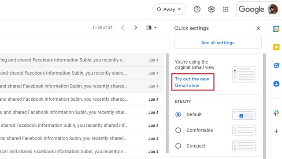Select Default density radio button
The image size is (282, 159).
pos(178,114)
